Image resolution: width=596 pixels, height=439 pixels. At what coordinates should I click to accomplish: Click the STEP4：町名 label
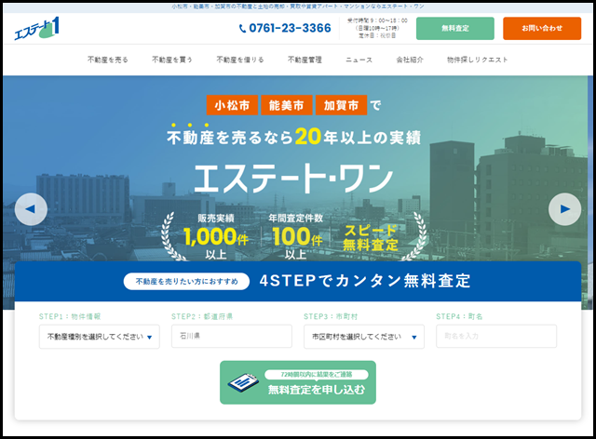(459, 316)
